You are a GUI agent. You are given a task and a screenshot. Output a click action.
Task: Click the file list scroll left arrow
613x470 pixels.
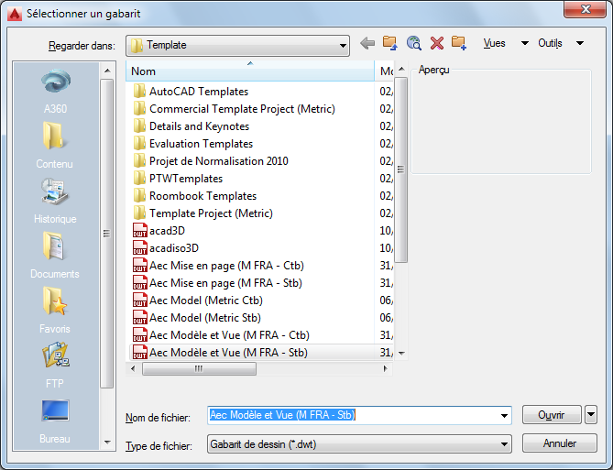[x=133, y=368]
